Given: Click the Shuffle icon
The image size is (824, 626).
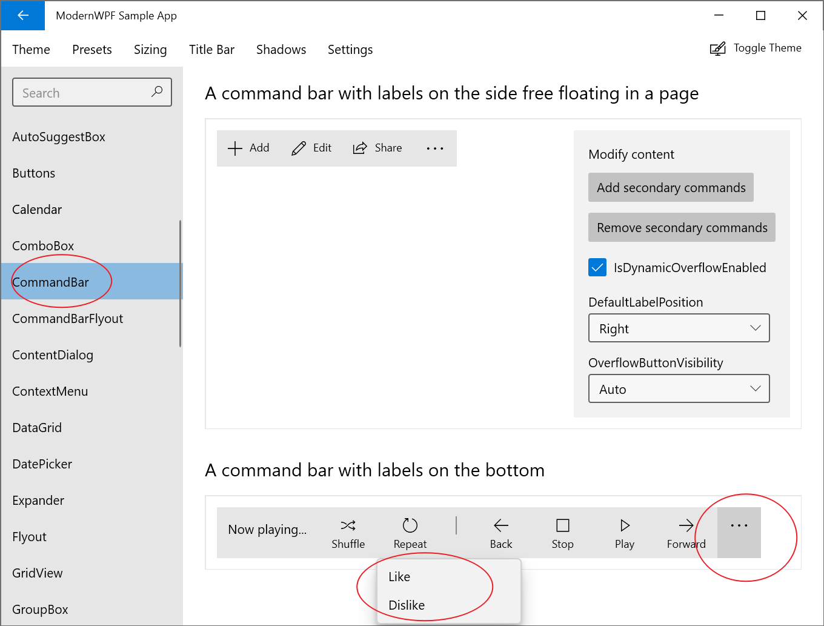Looking at the screenshot, I should [x=348, y=525].
